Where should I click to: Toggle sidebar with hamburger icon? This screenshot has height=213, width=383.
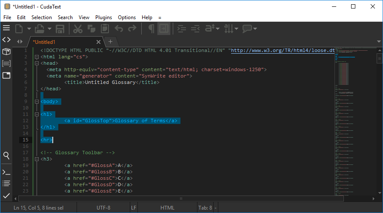tap(6, 28)
